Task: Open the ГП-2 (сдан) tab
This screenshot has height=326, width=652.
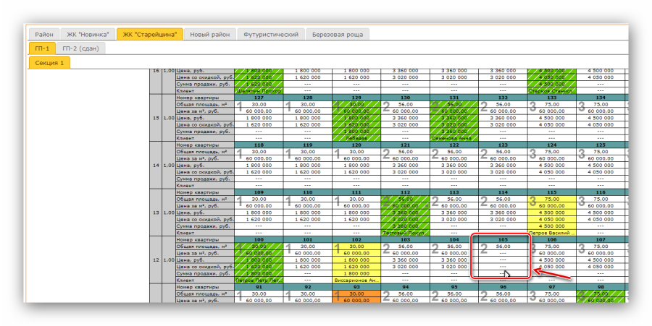Action: (x=80, y=48)
